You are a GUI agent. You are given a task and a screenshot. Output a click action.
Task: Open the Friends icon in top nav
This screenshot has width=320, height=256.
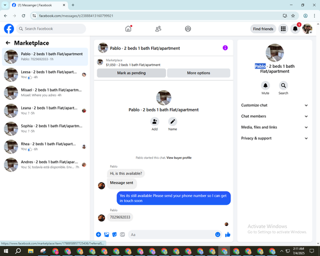point(158,29)
